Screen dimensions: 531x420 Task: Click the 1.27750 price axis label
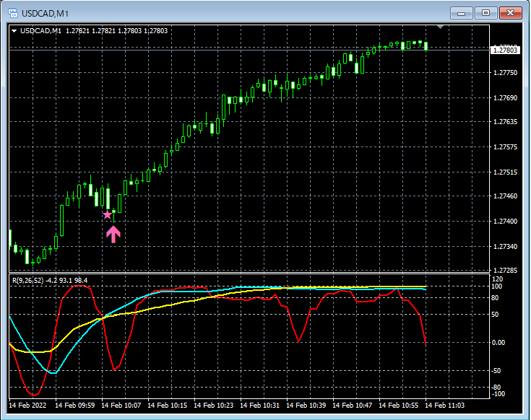(x=505, y=73)
